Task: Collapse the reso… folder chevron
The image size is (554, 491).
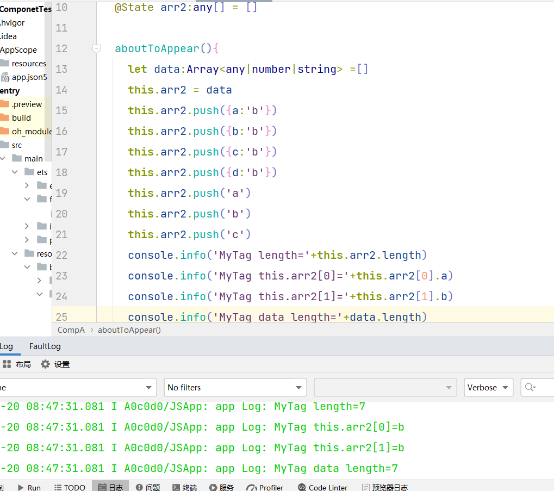Action: (15, 253)
